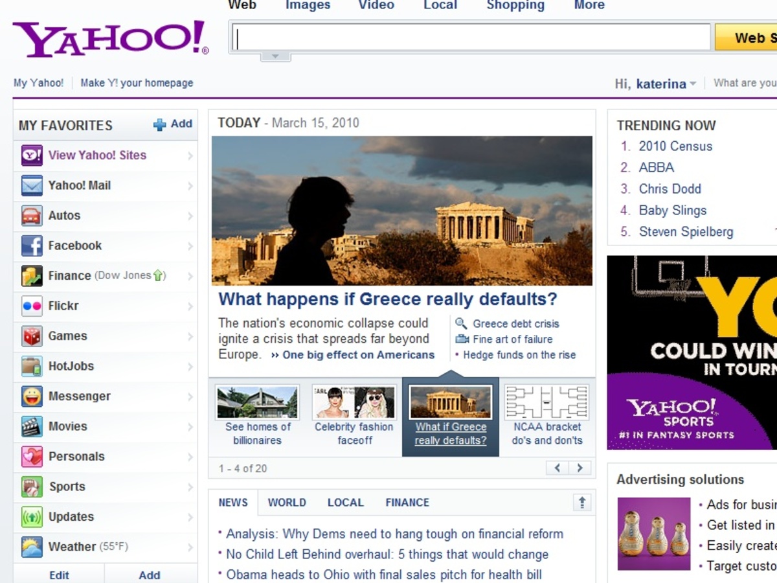Click the Autos car icon

pyautogui.click(x=30, y=215)
